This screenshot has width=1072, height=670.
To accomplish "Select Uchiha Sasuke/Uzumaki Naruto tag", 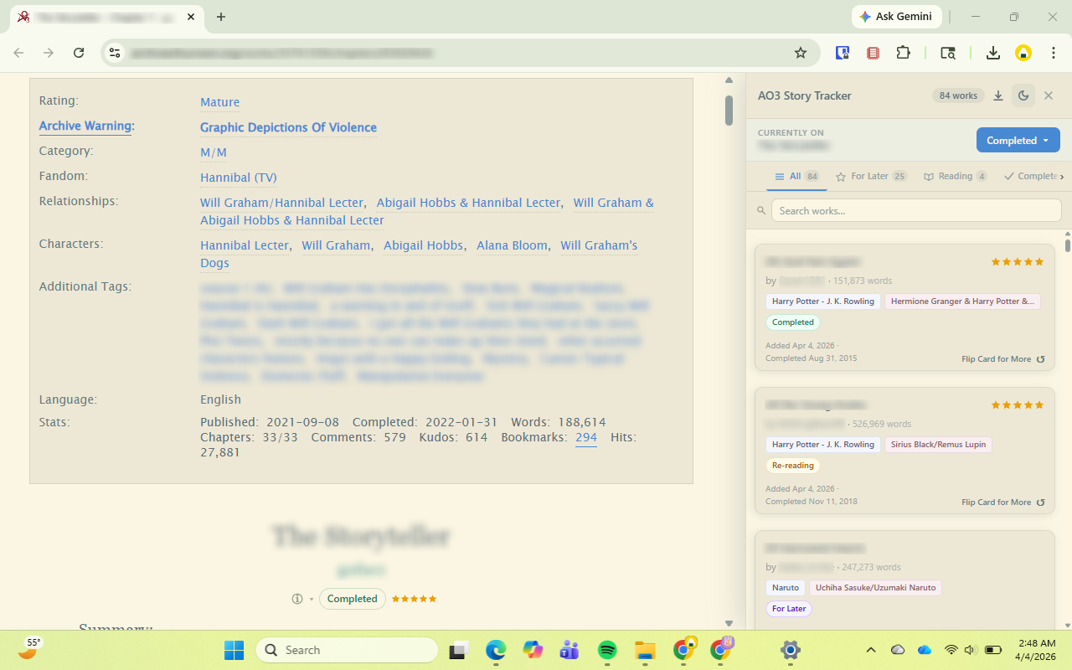I will tap(875, 588).
